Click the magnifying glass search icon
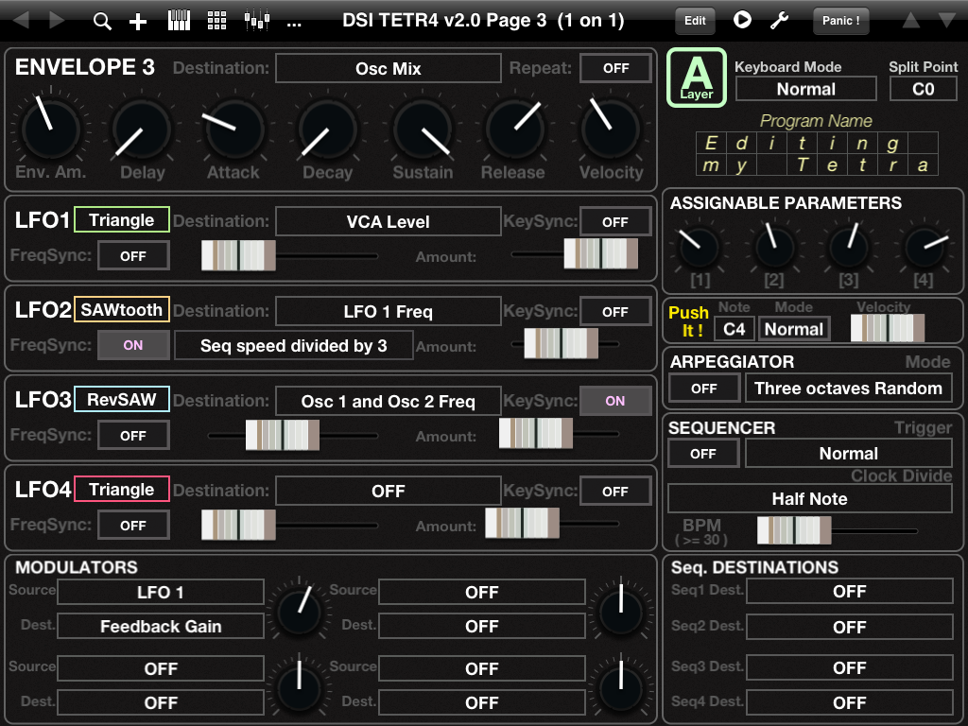Viewport: 968px width, 726px height. pyautogui.click(x=102, y=21)
